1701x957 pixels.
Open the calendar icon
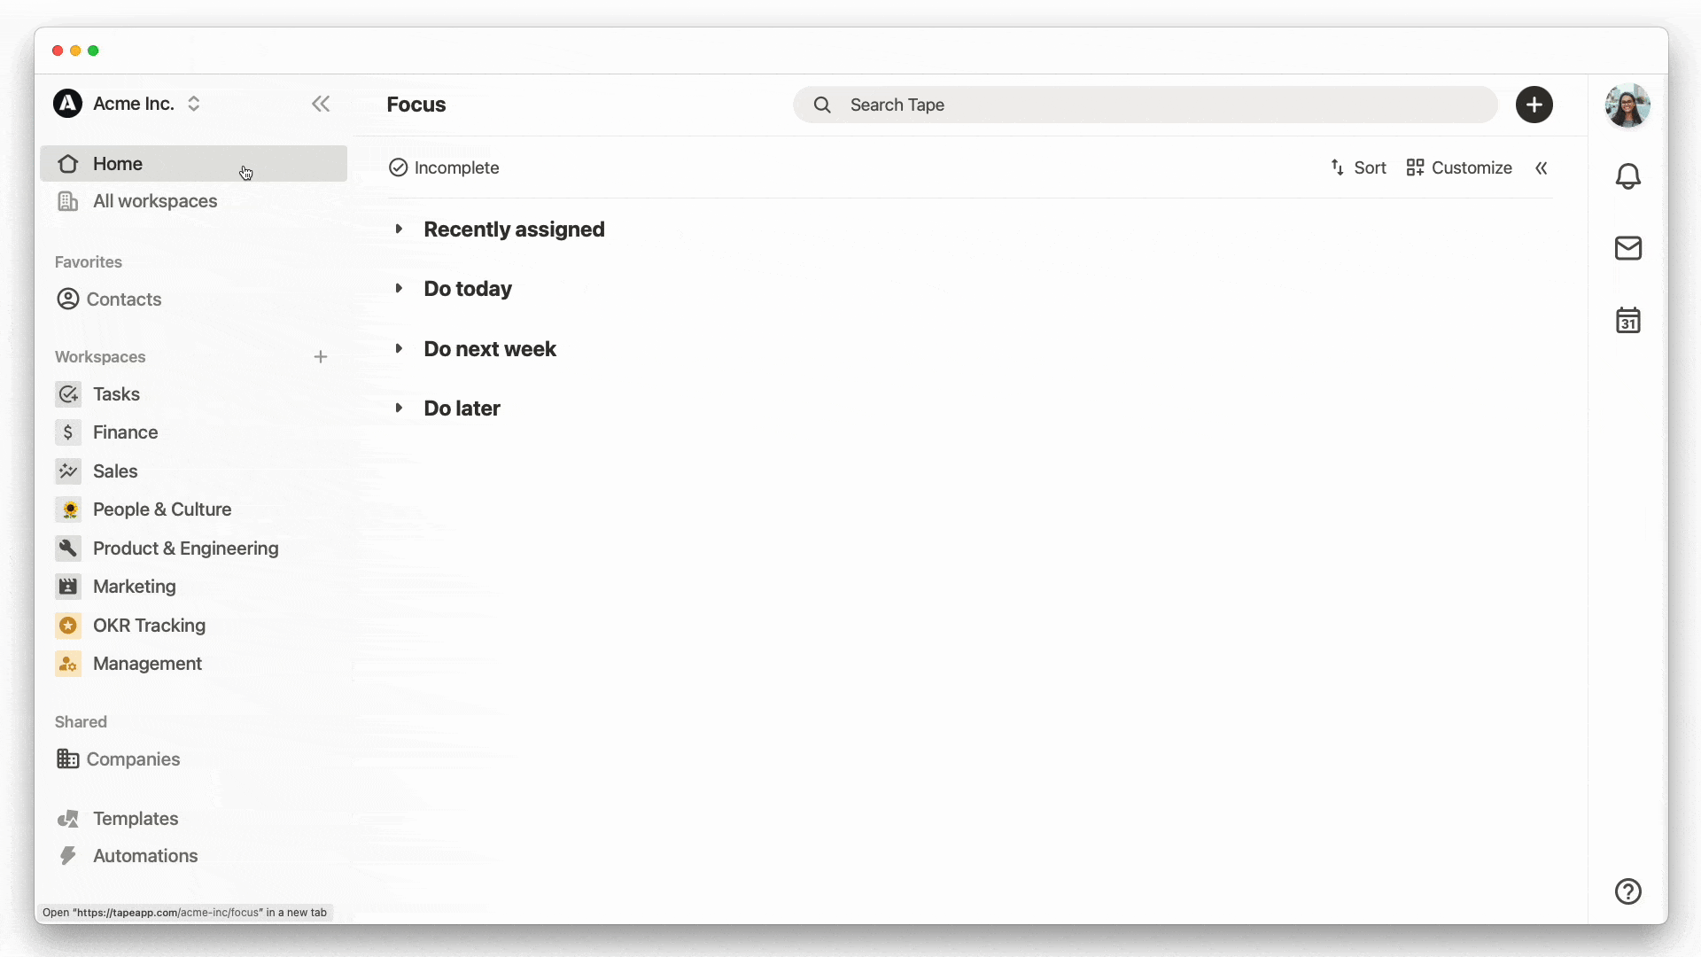1627,320
